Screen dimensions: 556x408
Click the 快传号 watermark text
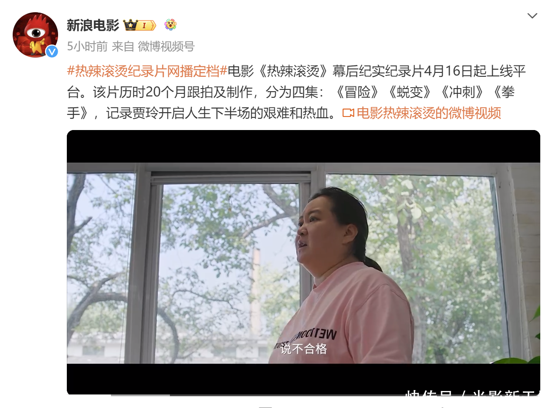428,398
